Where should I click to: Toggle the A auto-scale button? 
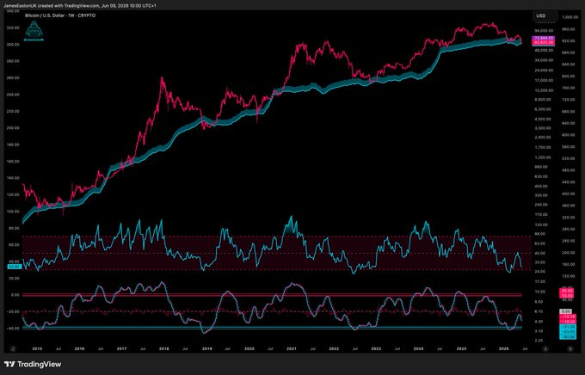[x=545, y=349]
